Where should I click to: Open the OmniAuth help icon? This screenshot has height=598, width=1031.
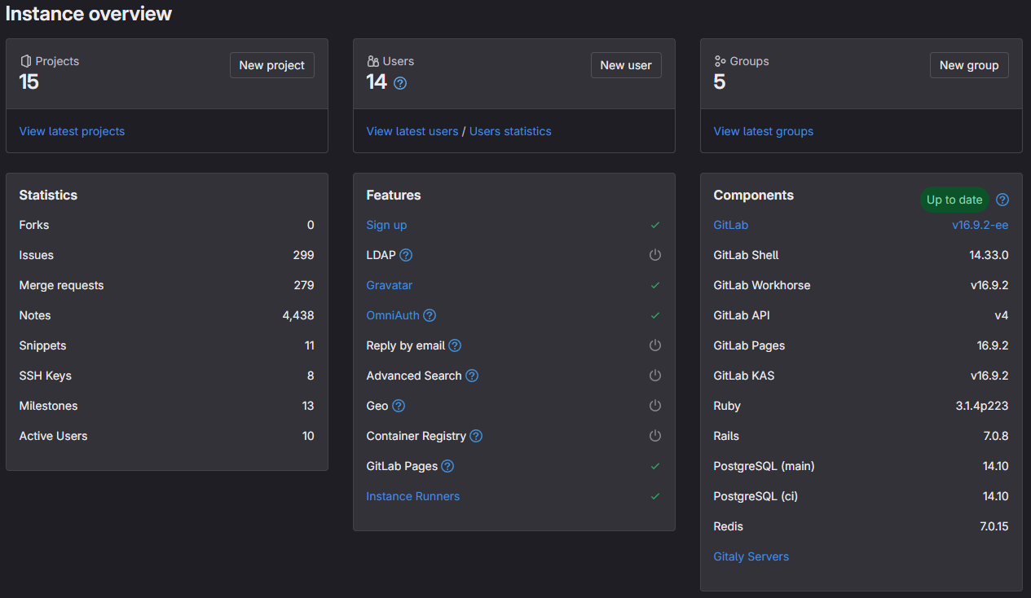[430, 315]
